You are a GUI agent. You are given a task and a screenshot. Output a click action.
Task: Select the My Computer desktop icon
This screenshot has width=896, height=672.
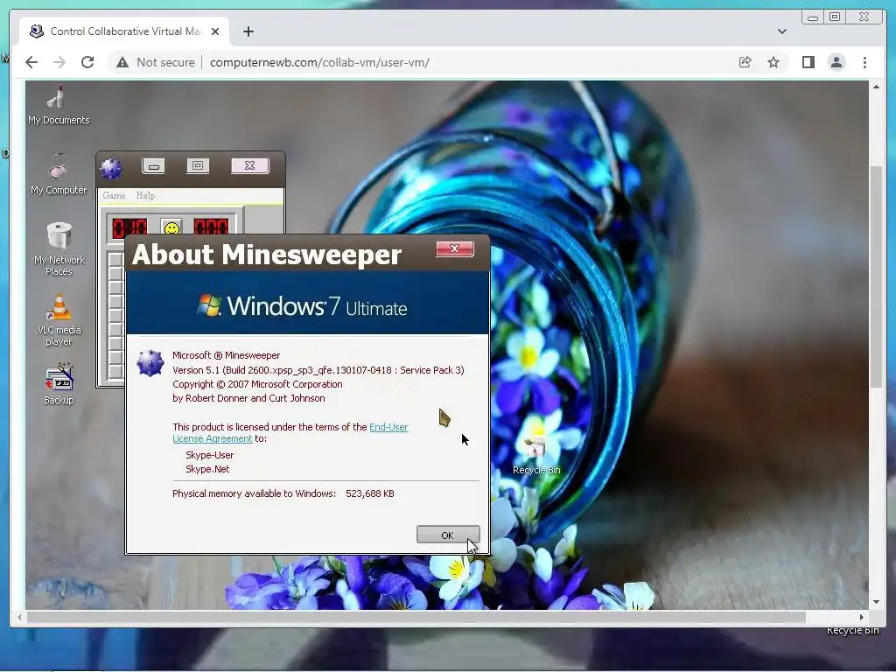coord(59,174)
